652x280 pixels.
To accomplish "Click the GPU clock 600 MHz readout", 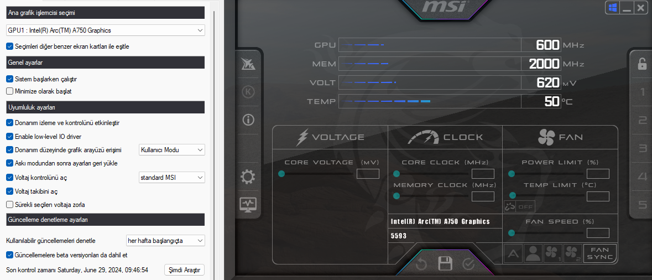I will point(547,45).
